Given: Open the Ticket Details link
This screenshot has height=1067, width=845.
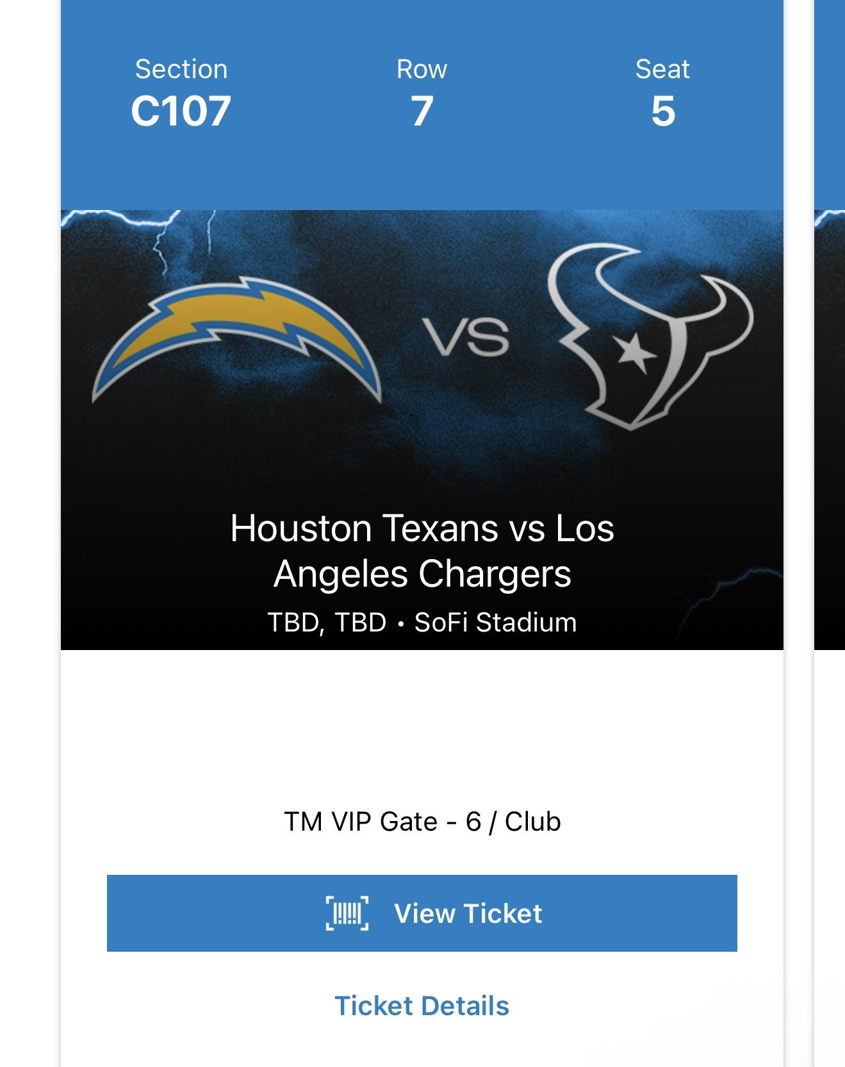Looking at the screenshot, I should [x=422, y=1006].
